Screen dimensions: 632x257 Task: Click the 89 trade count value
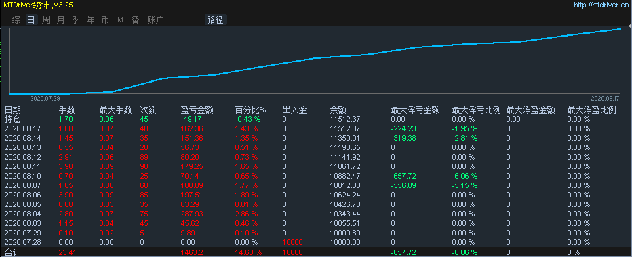click(x=144, y=158)
